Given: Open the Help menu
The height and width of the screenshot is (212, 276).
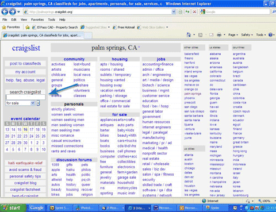Looking at the screenshot, I should coord(62,20).
